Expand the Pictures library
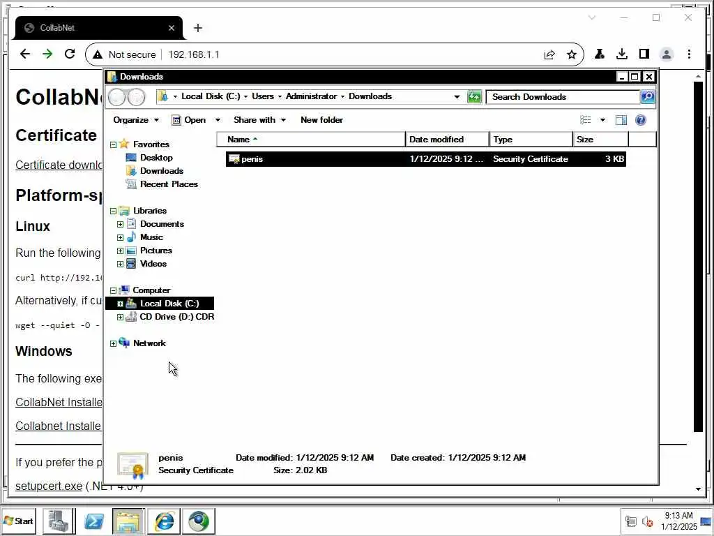Image resolution: width=714 pixels, height=536 pixels. [x=120, y=251]
